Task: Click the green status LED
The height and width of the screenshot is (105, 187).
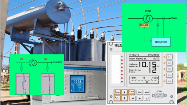Action: 122,56
